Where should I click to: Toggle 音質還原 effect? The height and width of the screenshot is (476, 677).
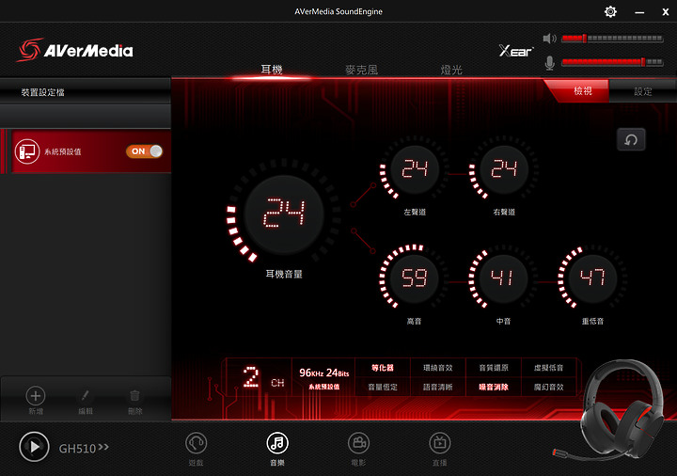(494, 368)
